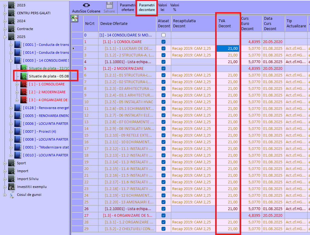Screen dimensions: 310x235
Task: Click the green icon of Situatie de plata 22/10
Action: point(24,68)
